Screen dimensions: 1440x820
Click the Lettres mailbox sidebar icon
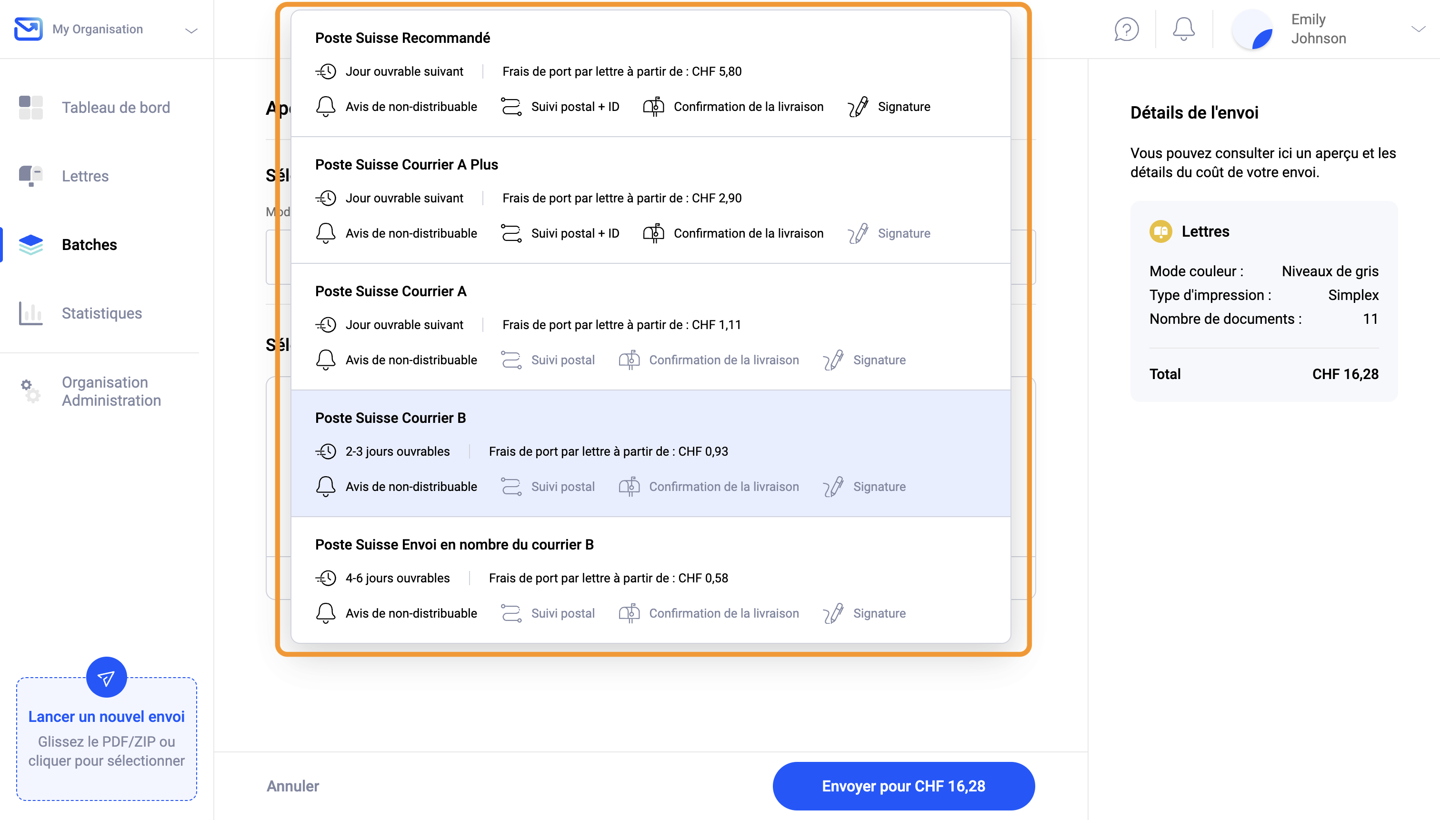[31, 176]
